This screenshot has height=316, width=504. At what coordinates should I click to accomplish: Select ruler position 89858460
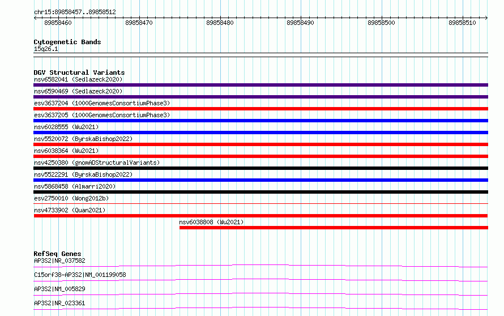click(x=58, y=23)
